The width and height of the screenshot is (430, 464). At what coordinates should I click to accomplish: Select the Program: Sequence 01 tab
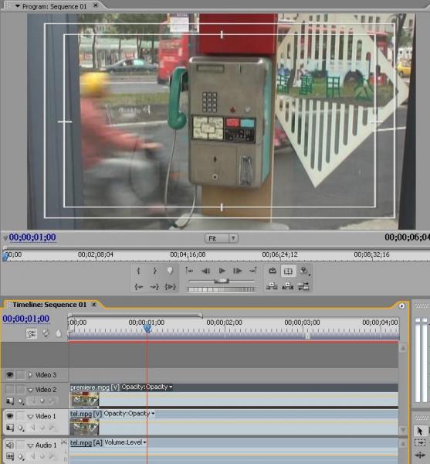click(x=54, y=6)
